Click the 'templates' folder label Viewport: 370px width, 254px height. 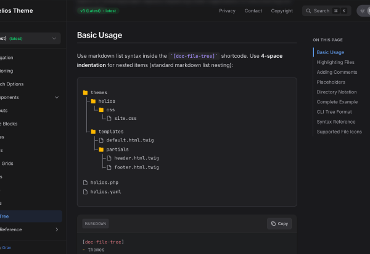[x=111, y=132]
